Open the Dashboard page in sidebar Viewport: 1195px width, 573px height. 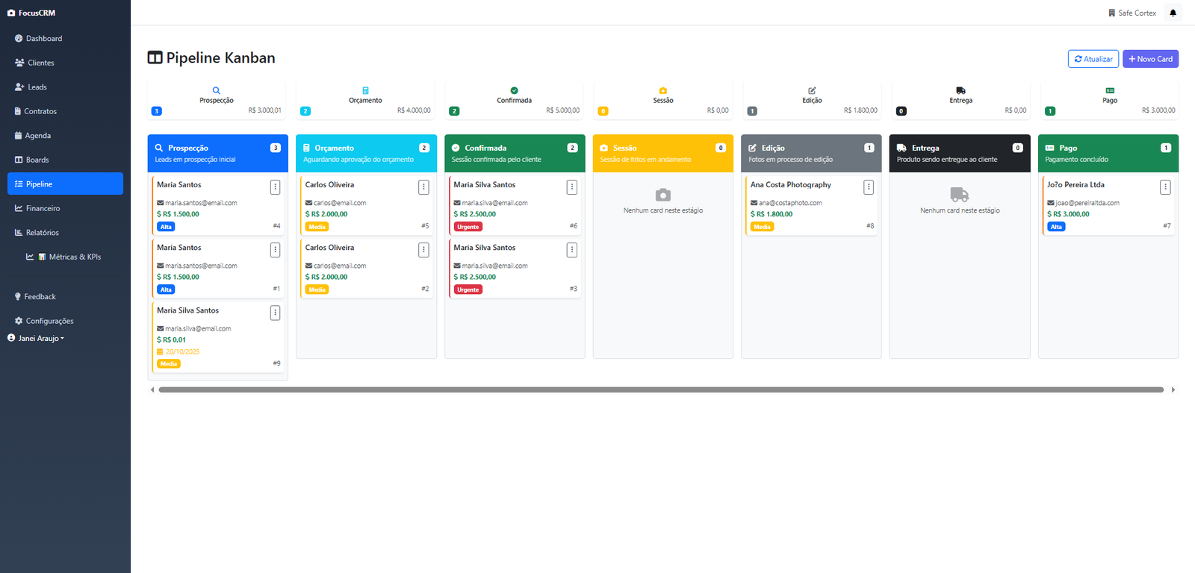click(43, 39)
